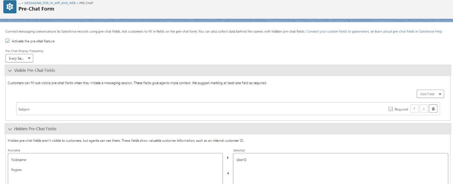Select UserID in the Selected list

click(x=242, y=160)
